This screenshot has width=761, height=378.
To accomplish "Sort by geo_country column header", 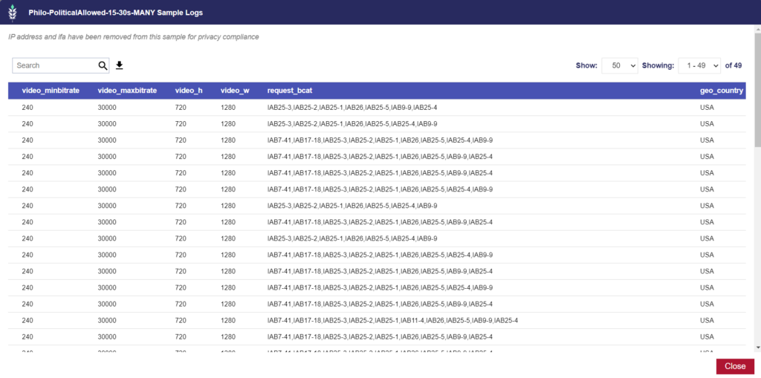I will [x=721, y=91].
